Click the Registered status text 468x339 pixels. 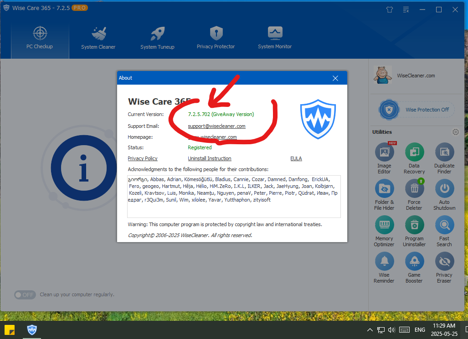[200, 147]
